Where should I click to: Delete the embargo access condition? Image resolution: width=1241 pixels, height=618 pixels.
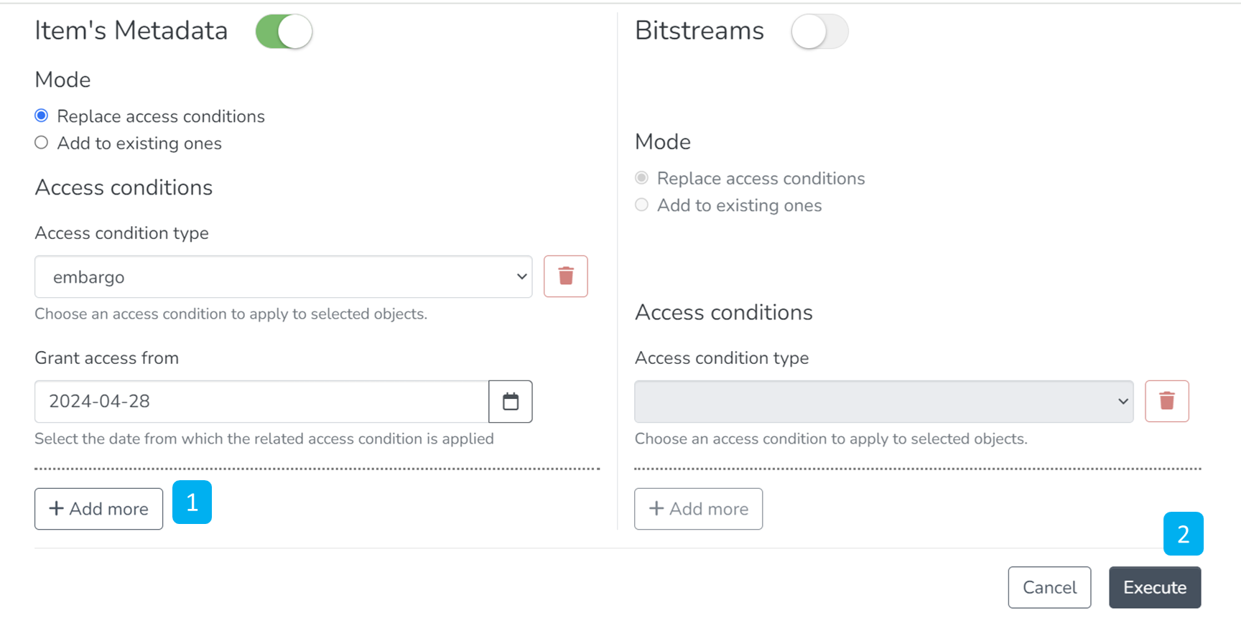coord(565,276)
